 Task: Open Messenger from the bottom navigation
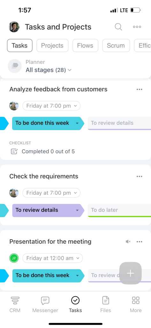(x=45, y=304)
